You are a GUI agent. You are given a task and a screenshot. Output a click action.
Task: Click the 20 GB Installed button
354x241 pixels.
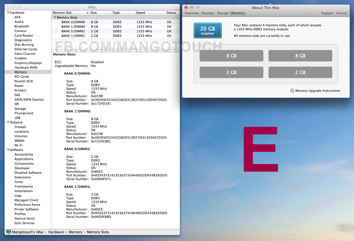click(x=208, y=31)
